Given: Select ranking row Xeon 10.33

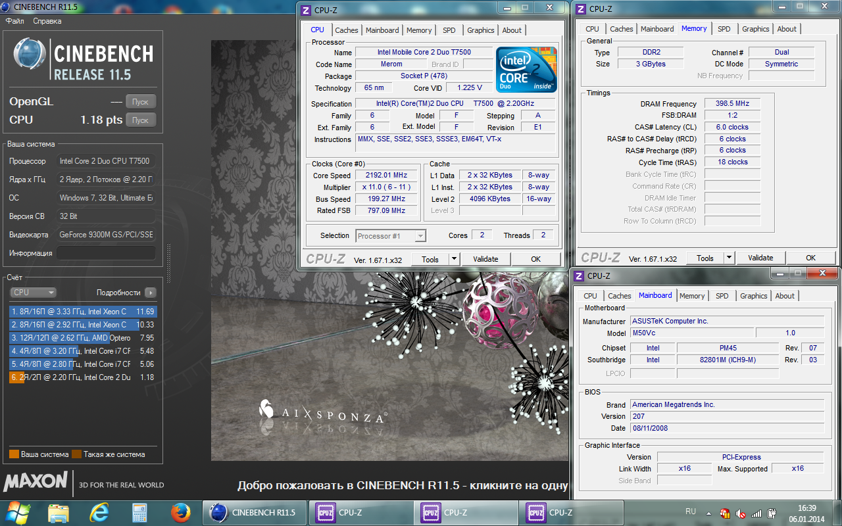Looking at the screenshot, I should coord(83,325).
